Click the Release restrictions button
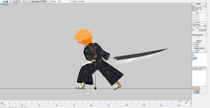The image size is (210, 108). click(x=199, y=48)
